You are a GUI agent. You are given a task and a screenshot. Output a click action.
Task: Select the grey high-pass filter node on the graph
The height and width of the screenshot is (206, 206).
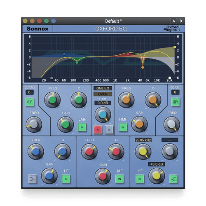[x=51, y=78]
